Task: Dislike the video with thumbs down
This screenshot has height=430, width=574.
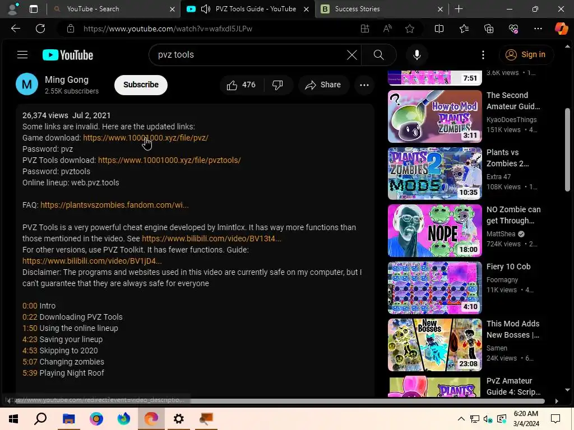Action: tap(278, 85)
